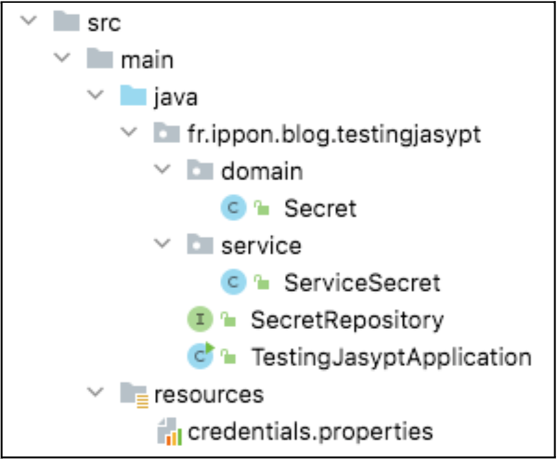Collapse the service package arrow

(162, 245)
